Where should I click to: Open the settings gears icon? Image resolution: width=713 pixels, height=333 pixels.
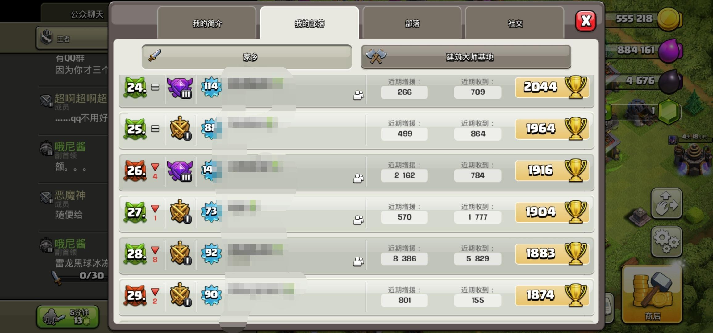(666, 242)
